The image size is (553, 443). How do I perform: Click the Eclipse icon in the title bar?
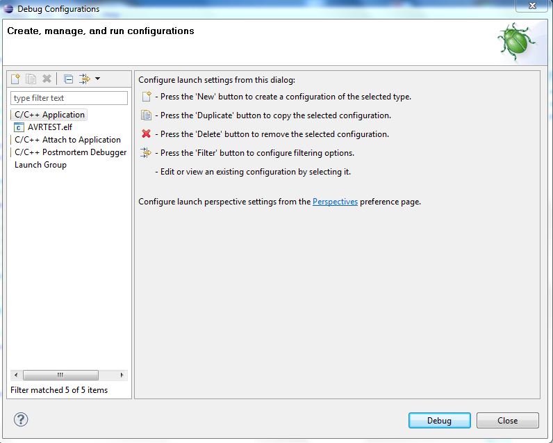click(x=8, y=9)
